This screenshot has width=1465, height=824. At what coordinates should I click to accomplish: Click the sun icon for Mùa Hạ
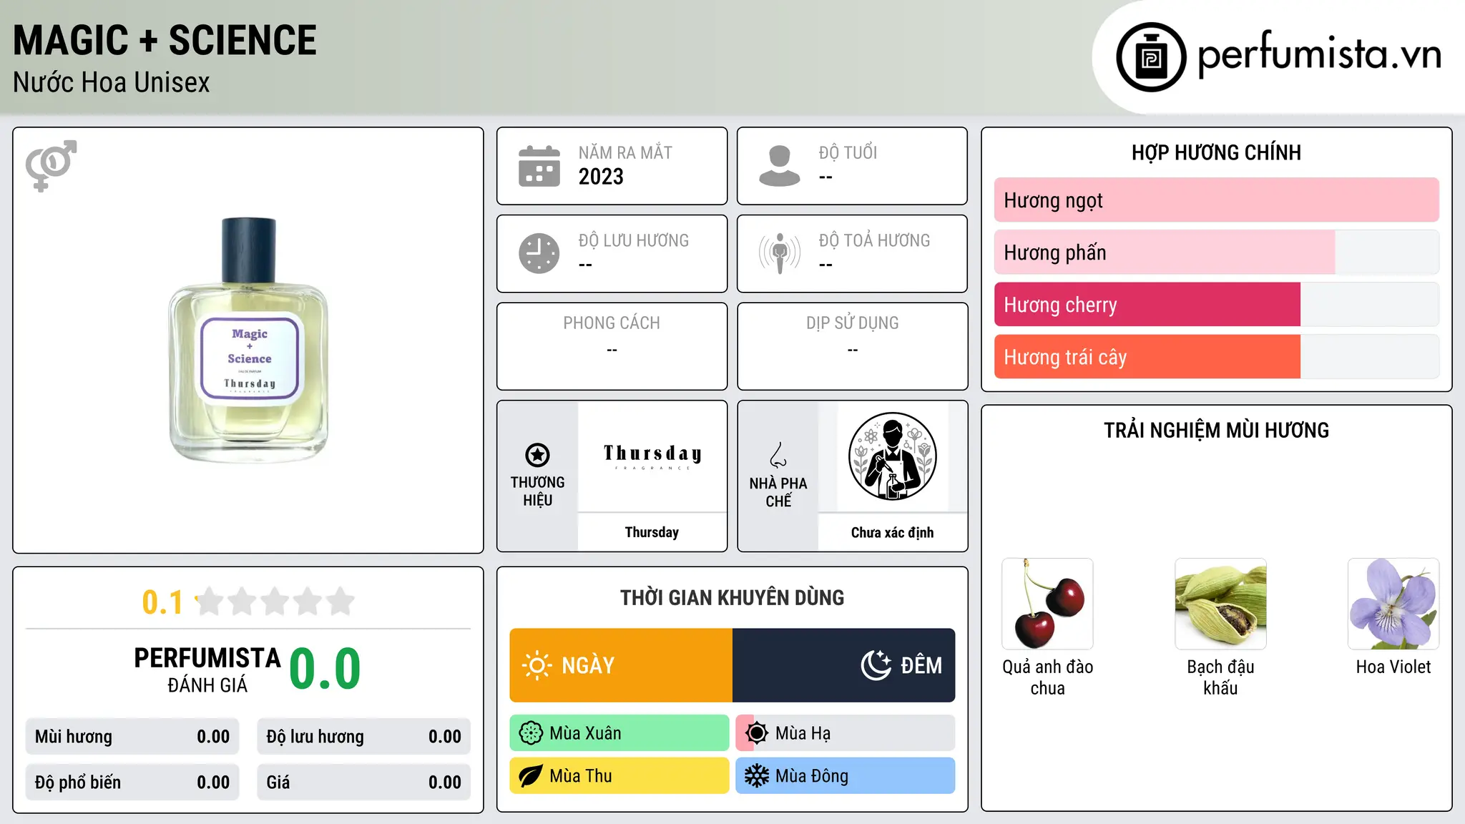pos(757,733)
